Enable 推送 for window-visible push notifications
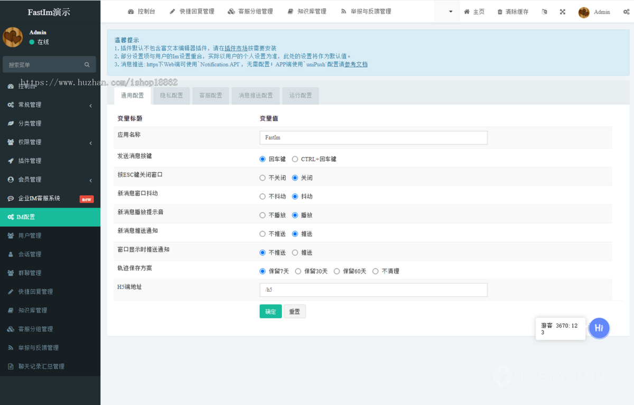This screenshot has width=634, height=405. click(295, 252)
